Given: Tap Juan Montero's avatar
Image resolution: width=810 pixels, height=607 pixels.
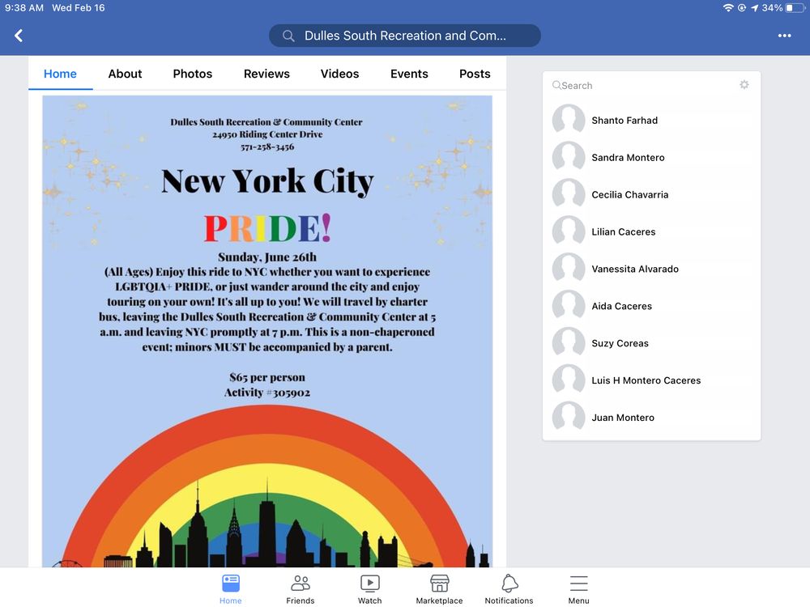Looking at the screenshot, I should [x=569, y=418].
